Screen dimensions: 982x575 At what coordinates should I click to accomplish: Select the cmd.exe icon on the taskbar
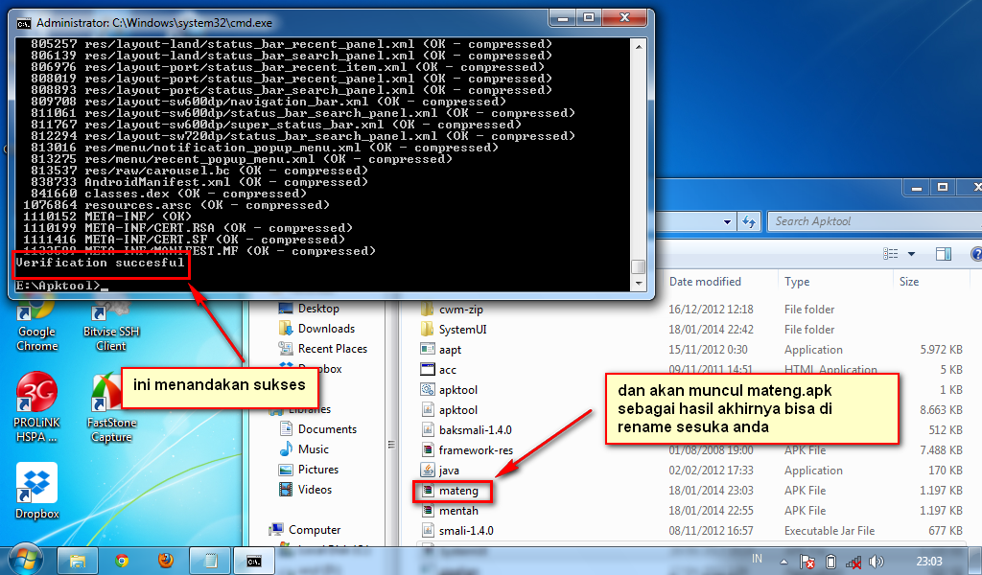click(253, 561)
